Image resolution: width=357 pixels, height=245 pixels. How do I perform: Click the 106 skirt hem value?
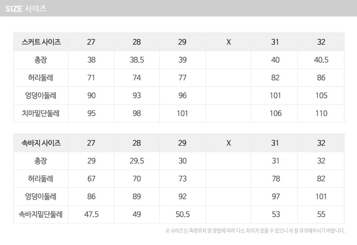point(276,113)
